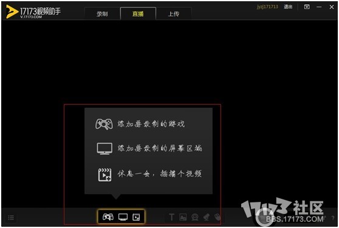
Task: Open the title bar dropdown menu icon
Action: coord(307,7)
